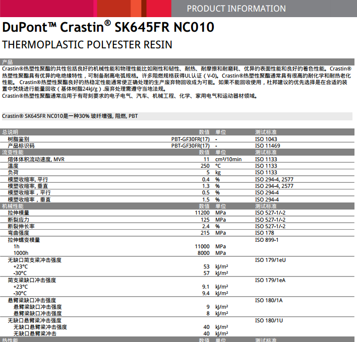This screenshot has height=342, width=357.
Task: Click the ISO 899-1 standard cell
Action: click(x=267, y=240)
